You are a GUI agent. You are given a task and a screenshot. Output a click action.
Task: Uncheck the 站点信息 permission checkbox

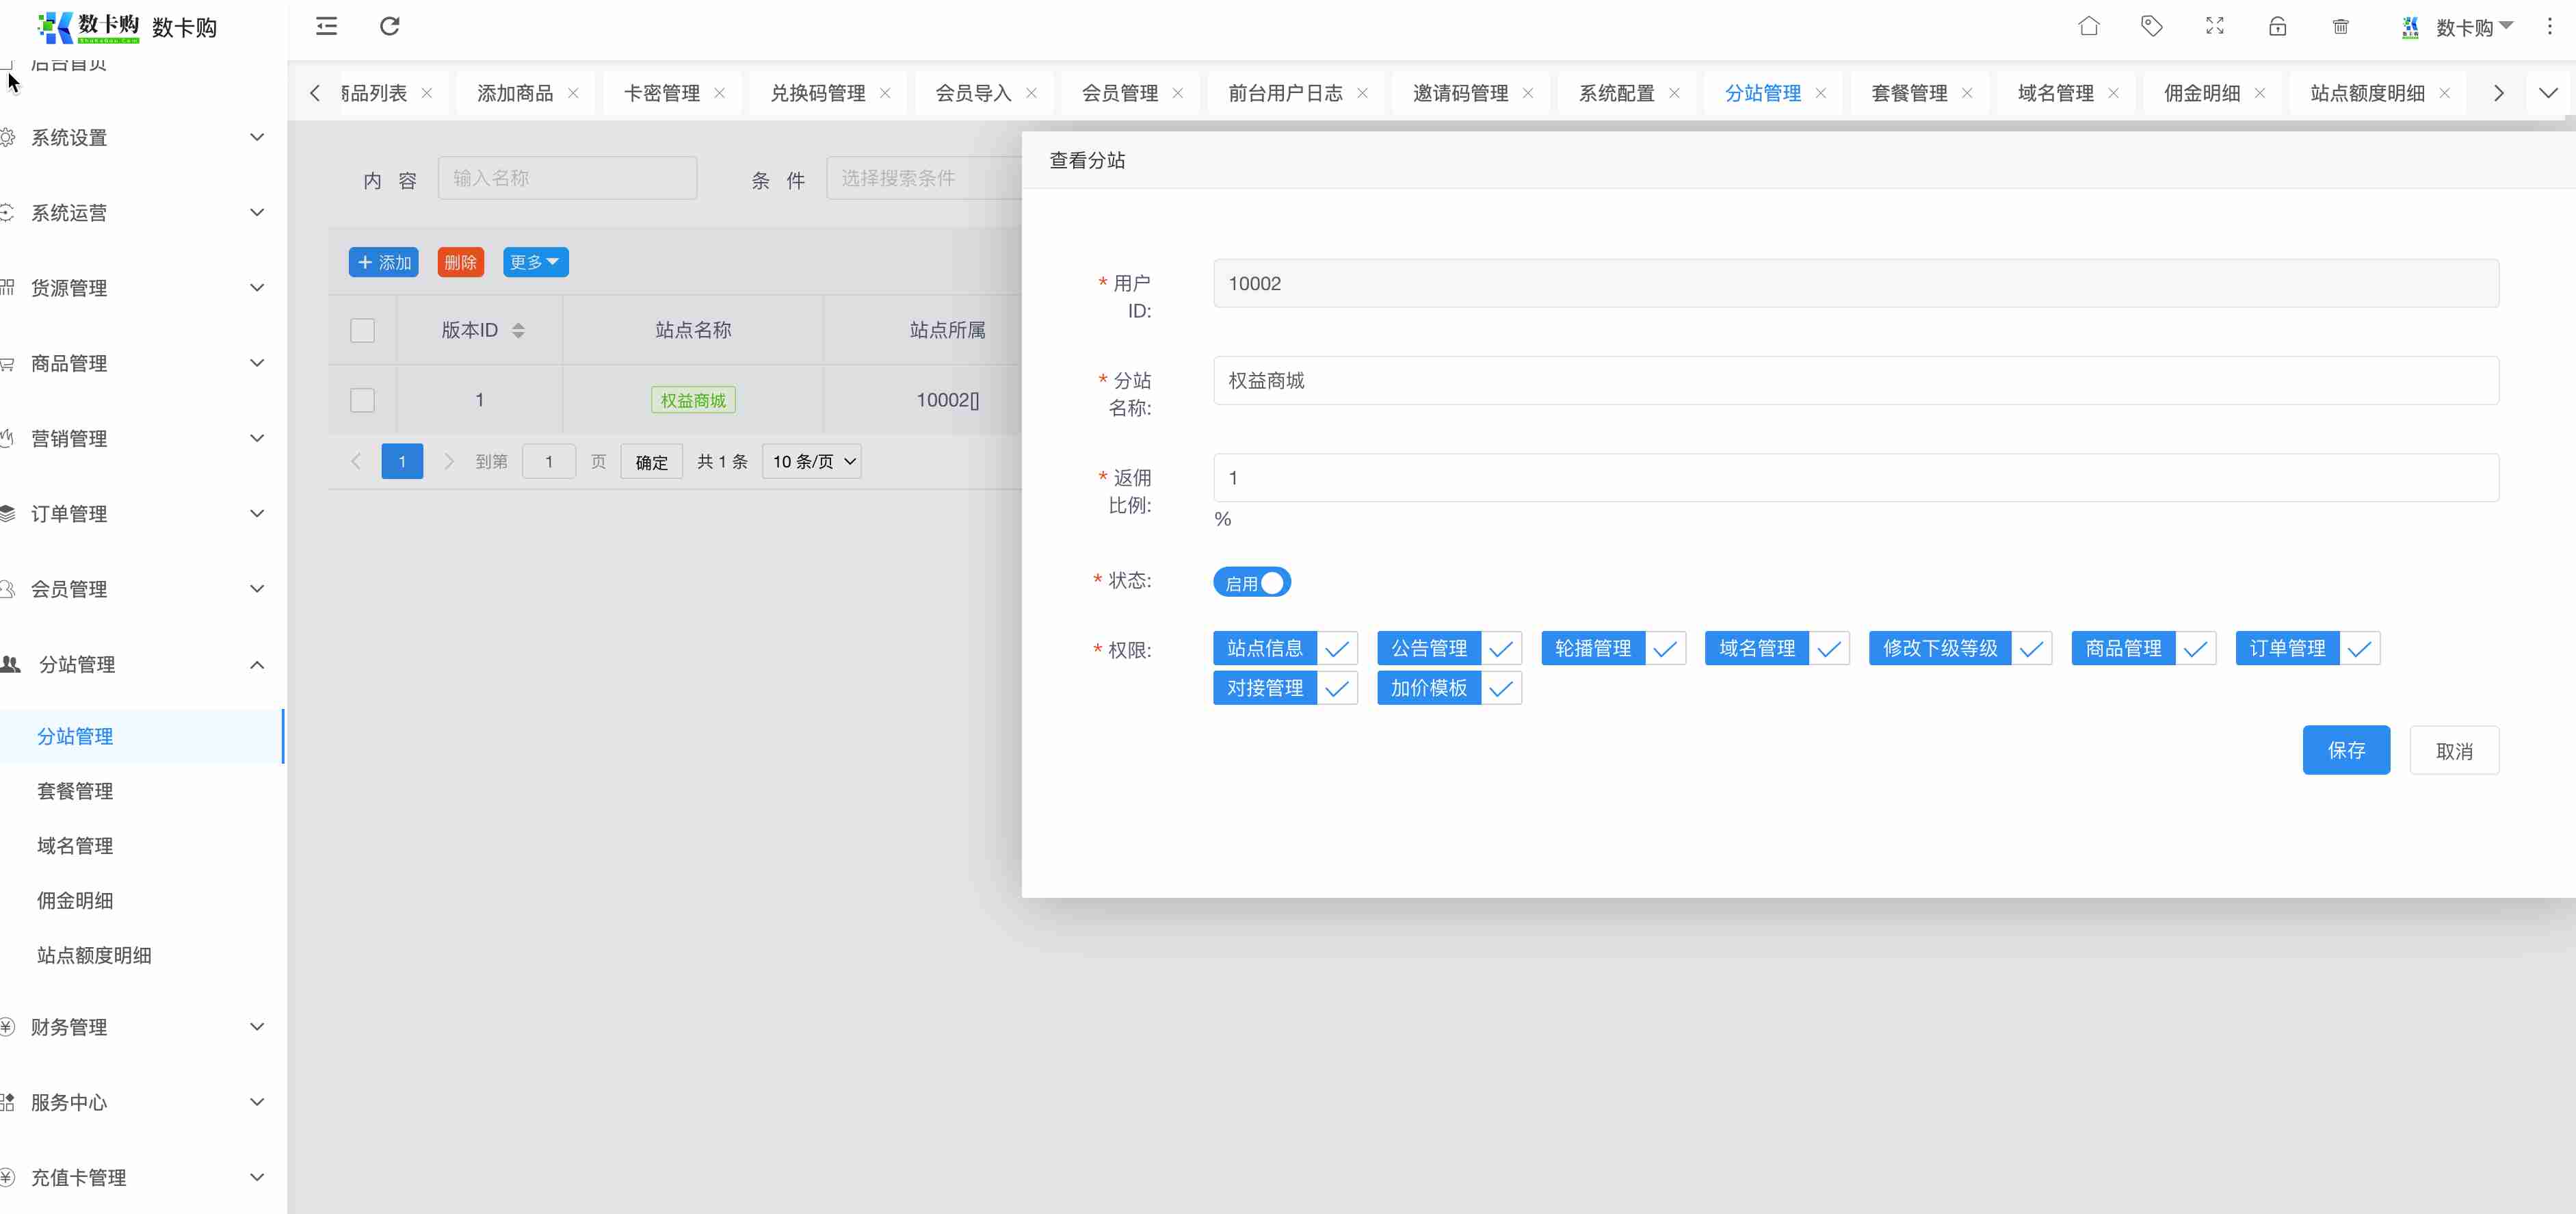1336,649
